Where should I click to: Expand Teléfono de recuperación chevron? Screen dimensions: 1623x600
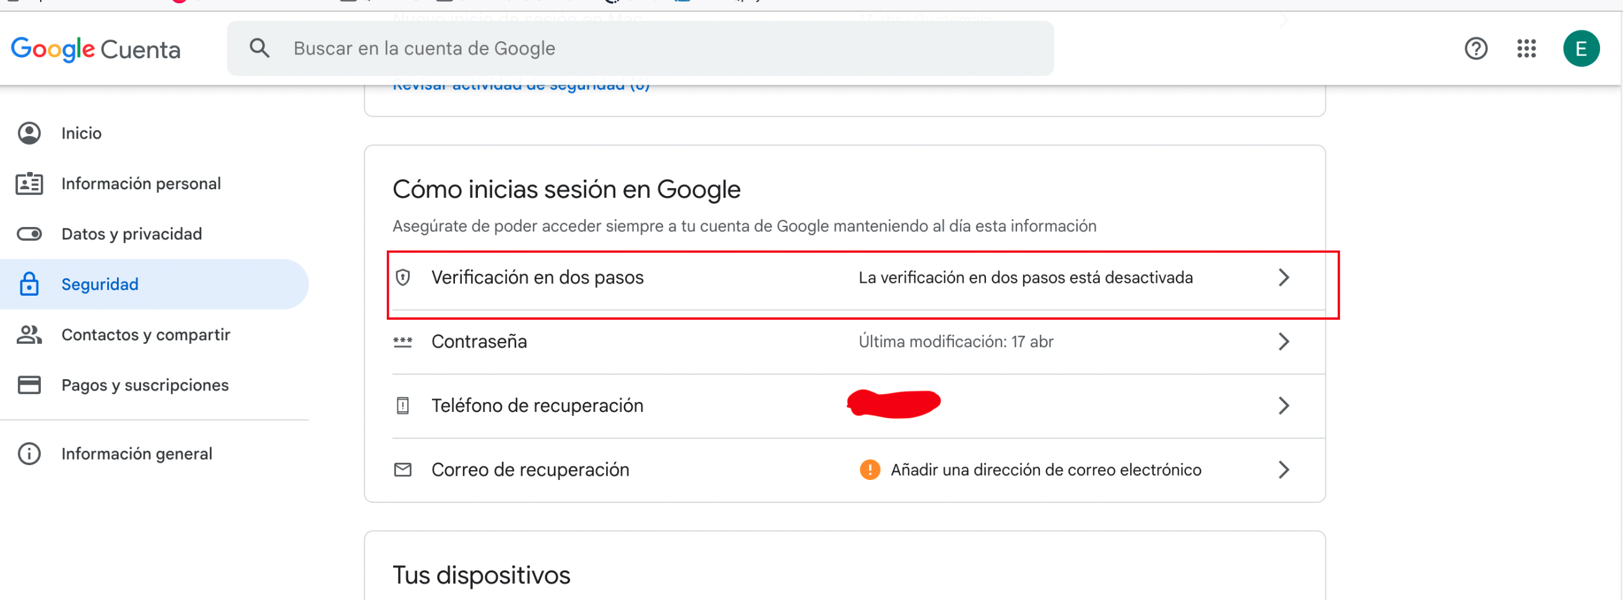point(1283,405)
